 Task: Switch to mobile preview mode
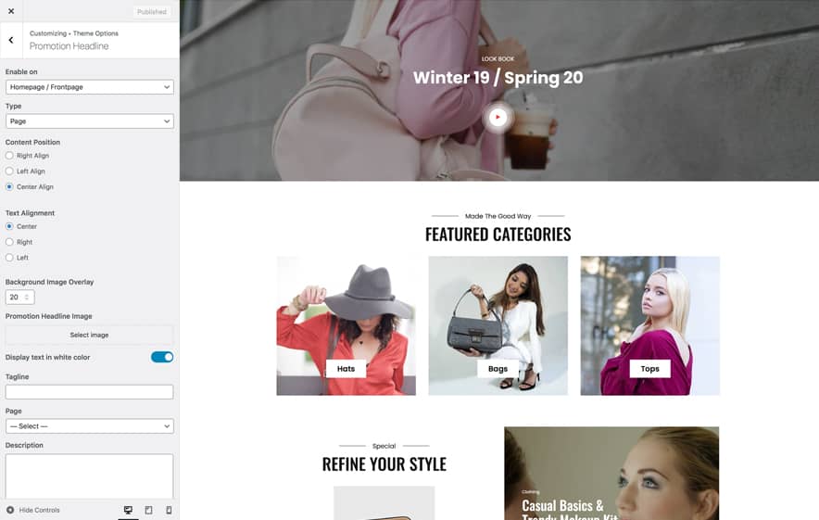point(169,510)
